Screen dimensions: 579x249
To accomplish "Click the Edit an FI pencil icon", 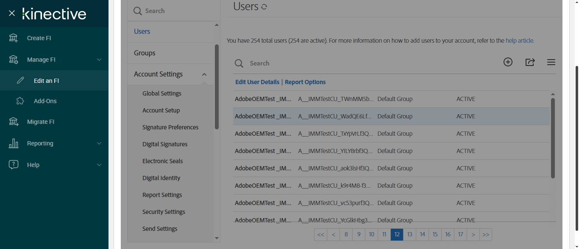I will [x=20, y=81].
